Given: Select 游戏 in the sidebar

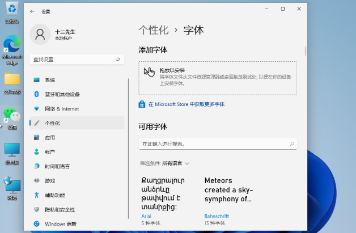Looking at the screenshot, I should tap(50, 180).
